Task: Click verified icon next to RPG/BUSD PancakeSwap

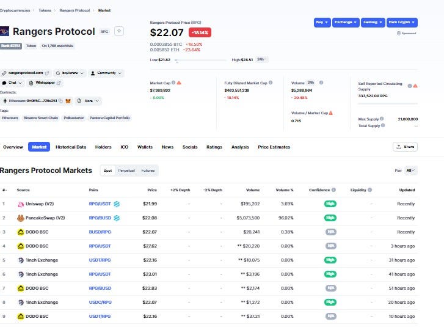Action: click(117, 218)
